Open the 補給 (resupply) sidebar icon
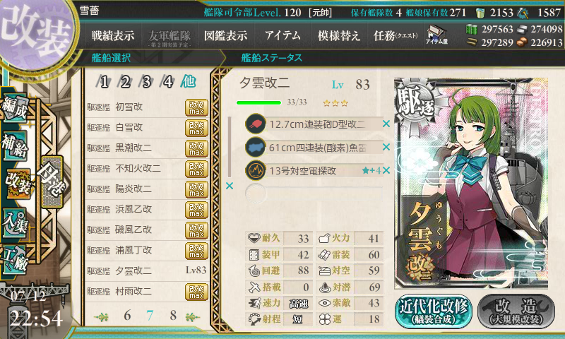 tap(14, 145)
